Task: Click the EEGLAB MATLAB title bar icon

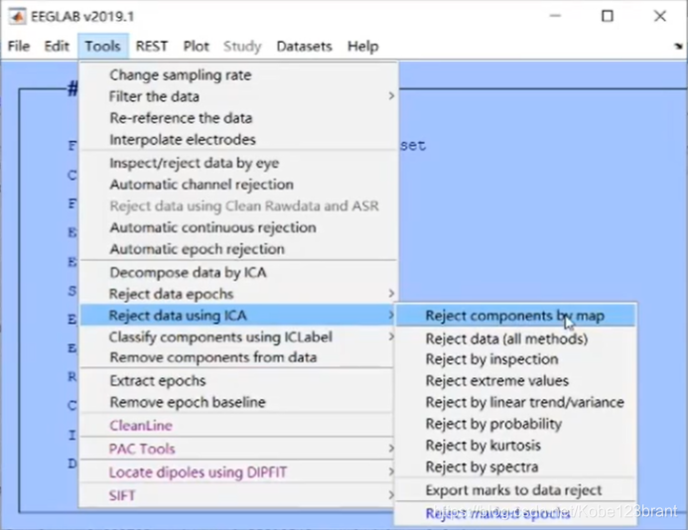Action: [17, 16]
